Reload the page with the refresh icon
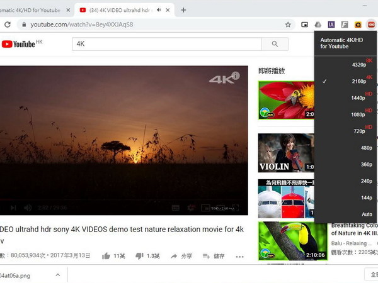Viewport: 378px width, 283px height. tap(8, 25)
